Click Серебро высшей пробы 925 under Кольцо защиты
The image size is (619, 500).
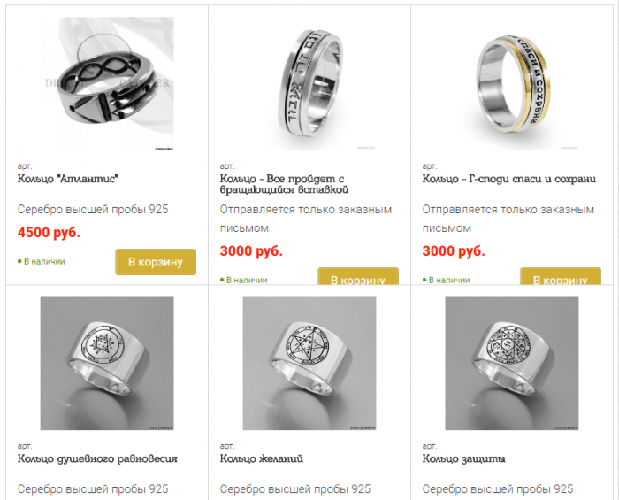coord(497,489)
